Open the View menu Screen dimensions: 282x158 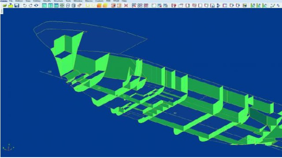[x=28, y=1]
